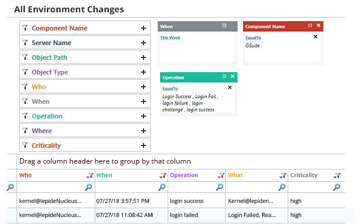360x224 pixels.
Task: Collapse the Component Name filter card
Action: click(310, 25)
